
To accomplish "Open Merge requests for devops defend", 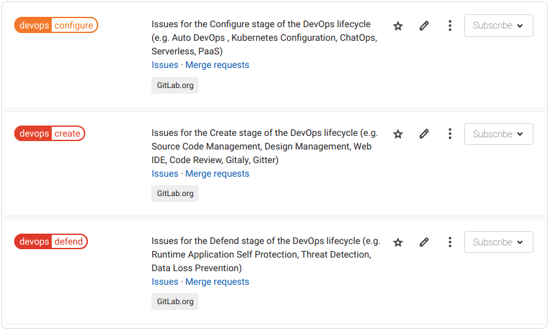I will 217,282.
